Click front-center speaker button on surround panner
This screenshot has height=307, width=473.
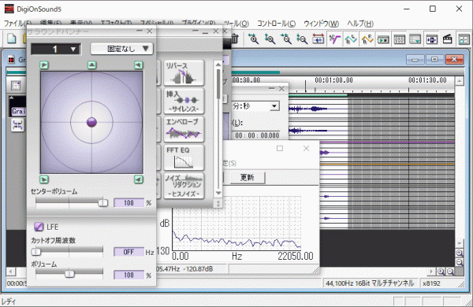point(92,65)
